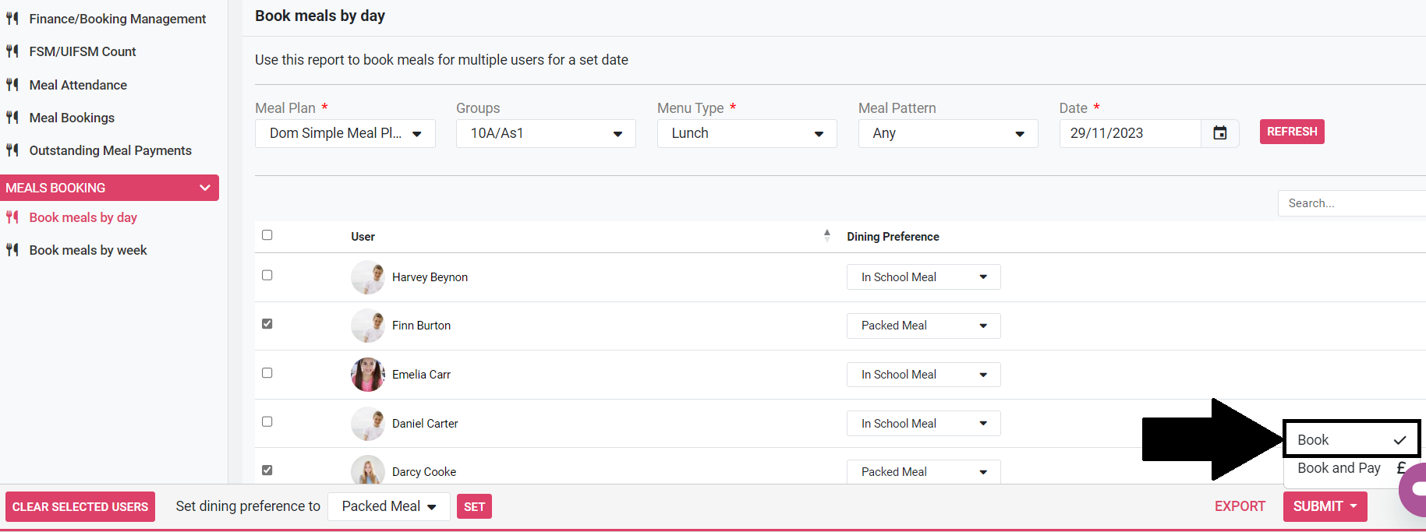Open the Meal Plan dropdown
Viewport: 1426px width, 532px height.
tap(345, 134)
